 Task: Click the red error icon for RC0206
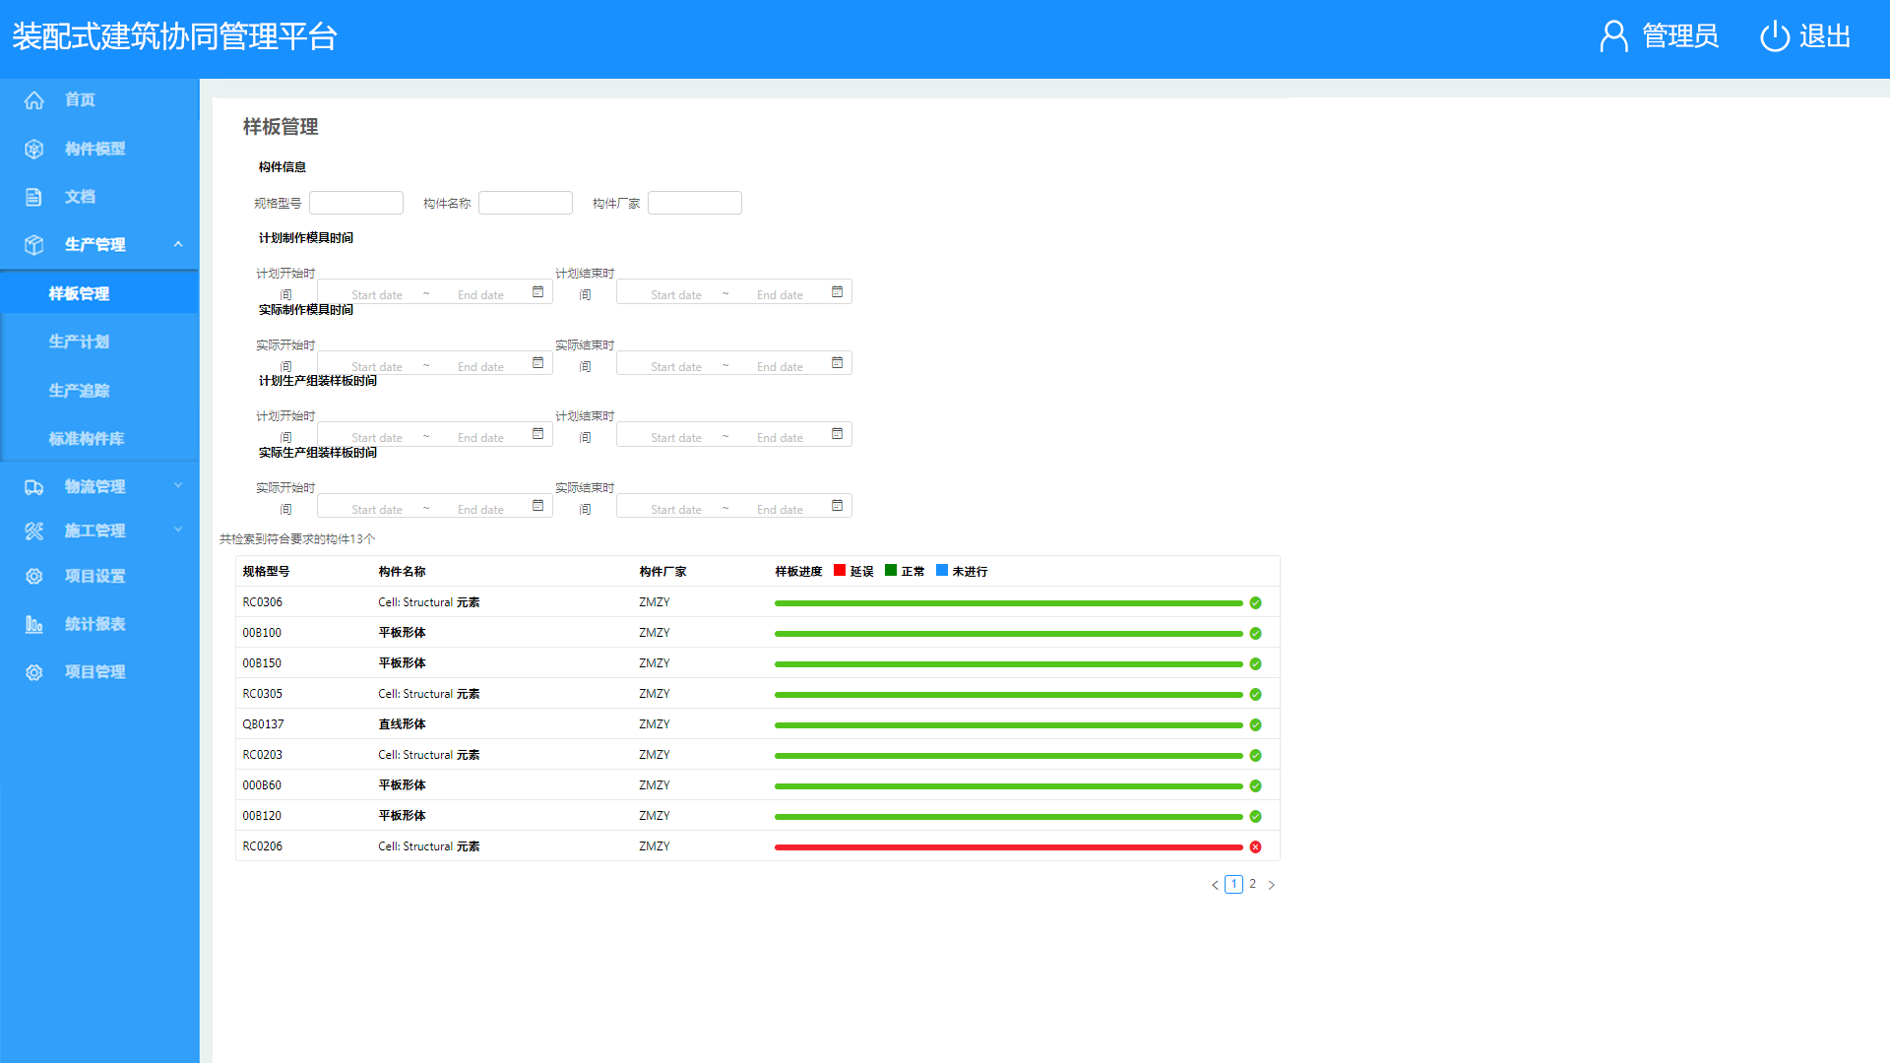[1255, 847]
